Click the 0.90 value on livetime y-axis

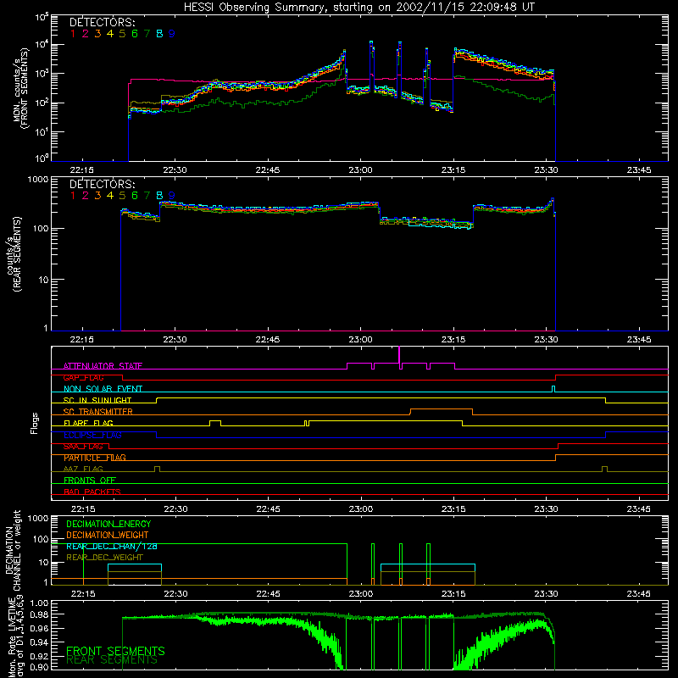(38, 667)
